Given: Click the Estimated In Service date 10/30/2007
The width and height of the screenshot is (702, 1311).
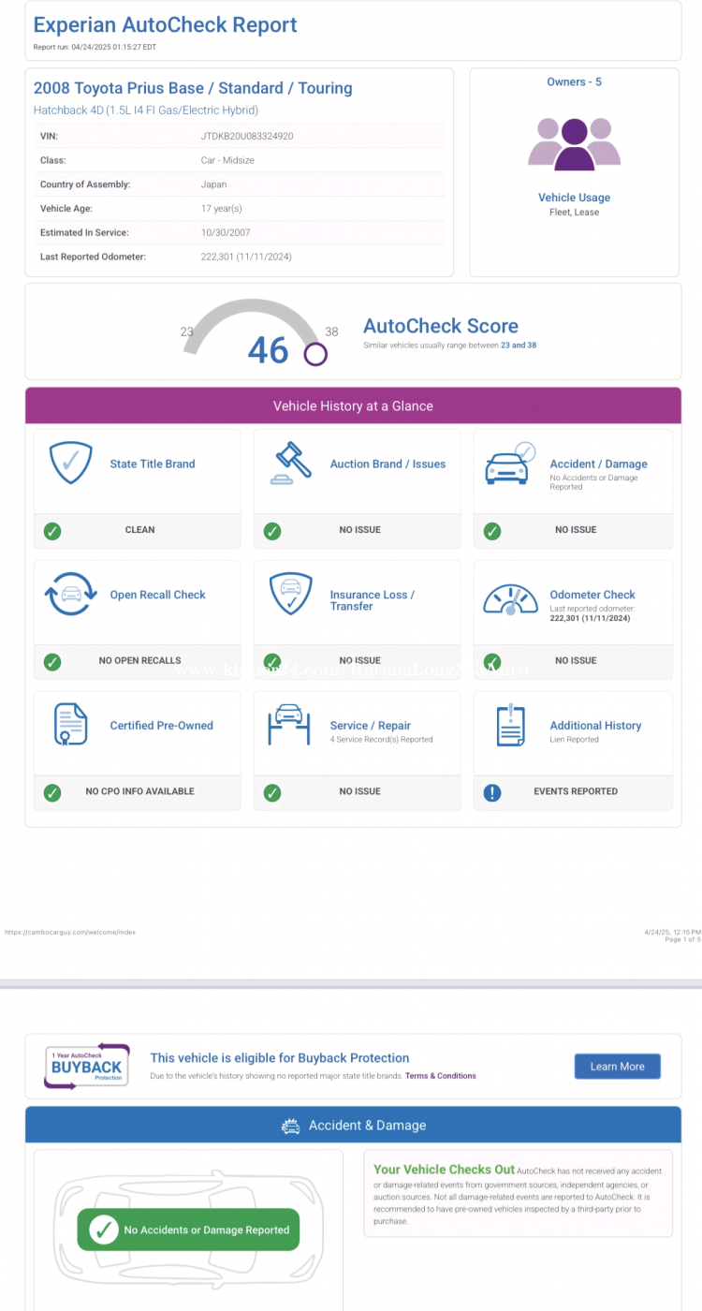Looking at the screenshot, I should pos(226,232).
